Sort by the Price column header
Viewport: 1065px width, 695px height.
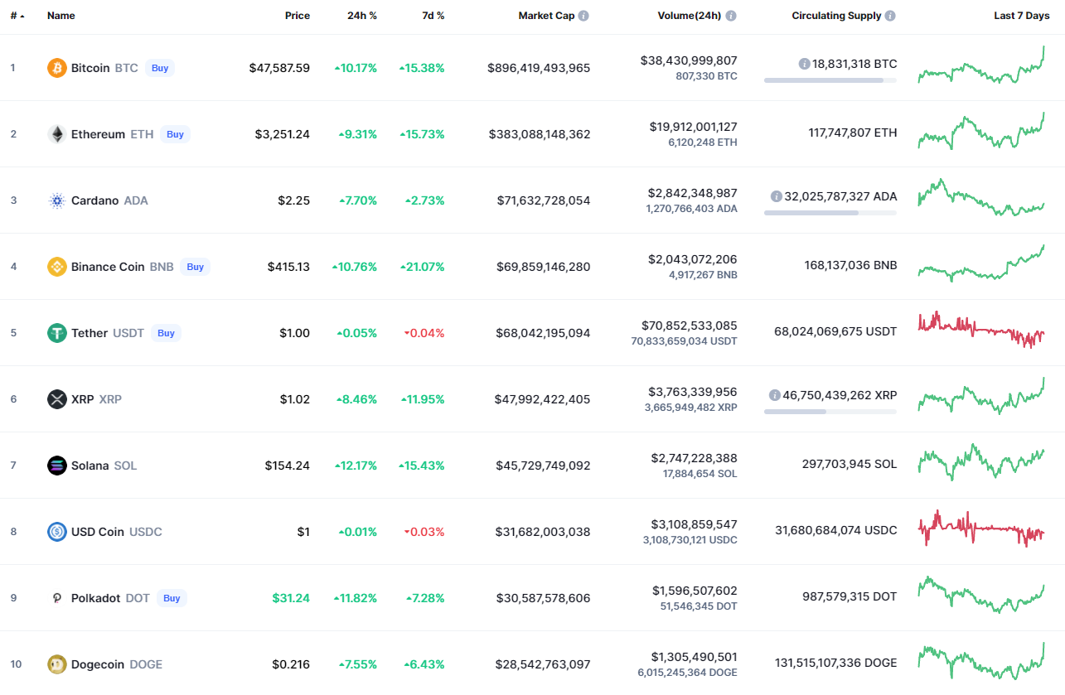click(x=298, y=16)
